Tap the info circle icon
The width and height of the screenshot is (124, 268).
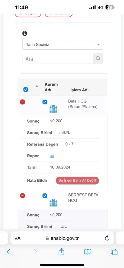(x=25, y=33)
